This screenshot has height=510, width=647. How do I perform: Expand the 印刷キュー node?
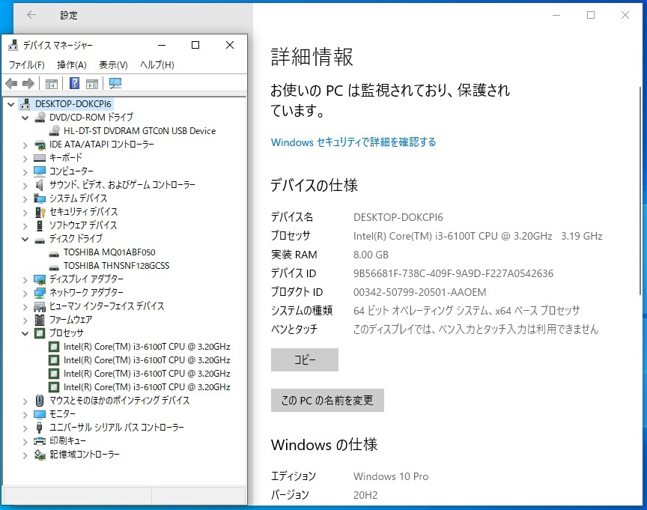pyautogui.click(x=25, y=442)
